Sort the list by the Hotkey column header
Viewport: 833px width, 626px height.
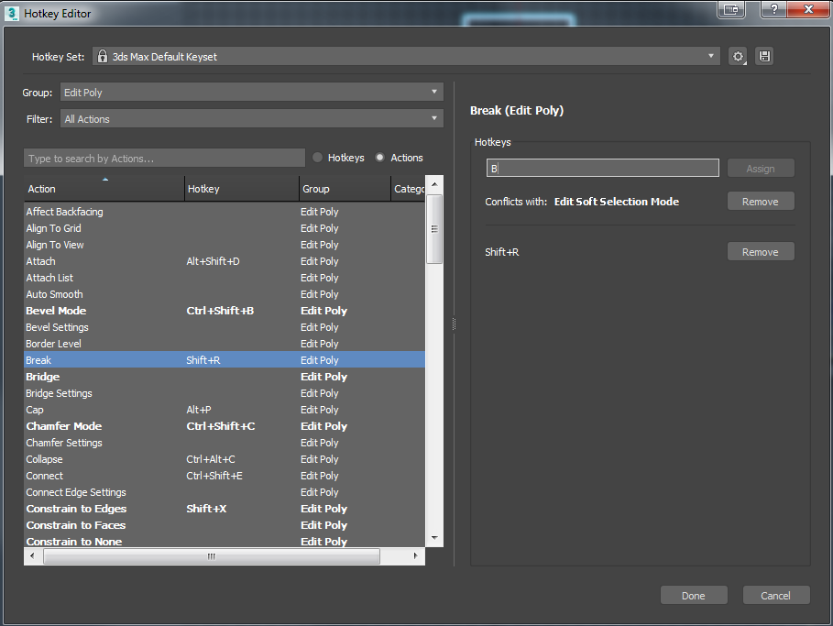click(x=203, y=188)
